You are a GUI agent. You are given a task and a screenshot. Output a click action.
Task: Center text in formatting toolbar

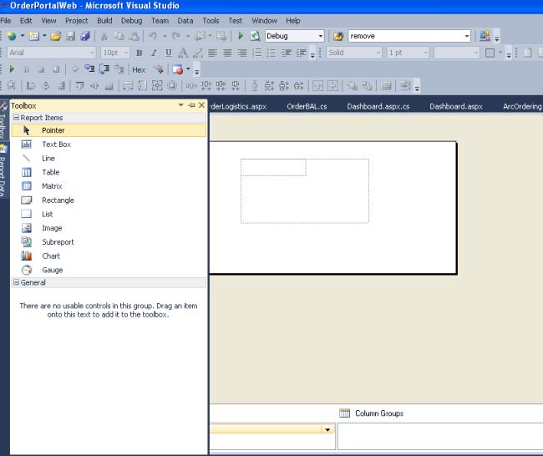(227, 53)
